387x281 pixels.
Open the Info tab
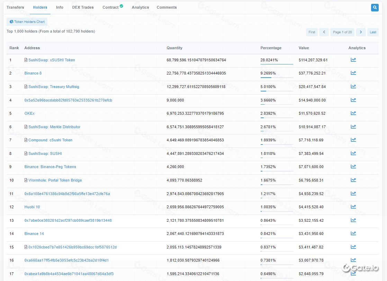60,7
